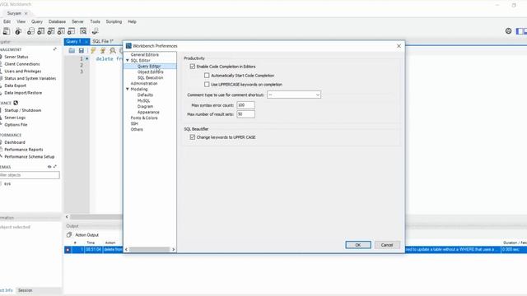Click the Instance section icon
This screenshot has width=527, height=296.
click(16, 103)
